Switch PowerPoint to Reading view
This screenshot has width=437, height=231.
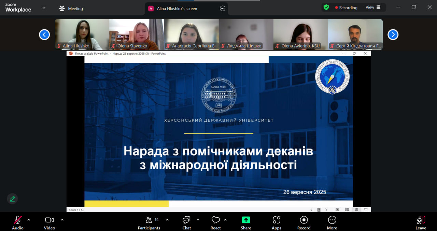point(356,210)
